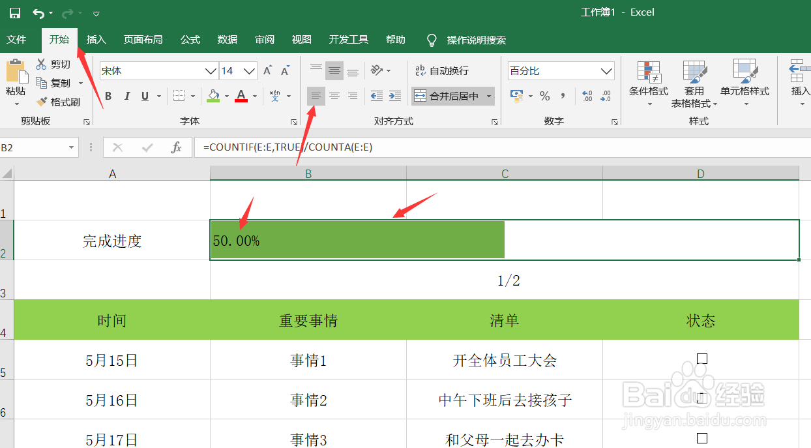Apply font color with the A icon
Screen dimensions: 811x448
(241, 96)
